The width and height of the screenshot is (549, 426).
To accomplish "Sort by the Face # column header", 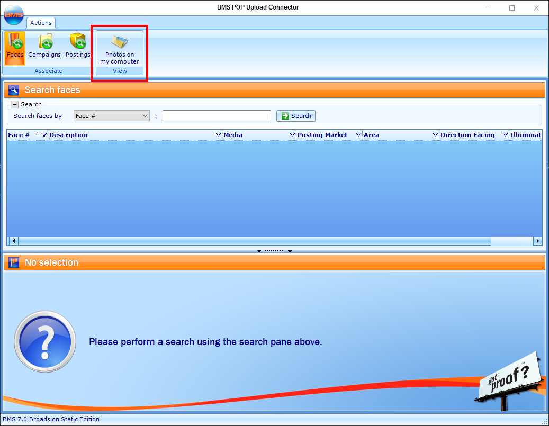I will coord(19,135).
